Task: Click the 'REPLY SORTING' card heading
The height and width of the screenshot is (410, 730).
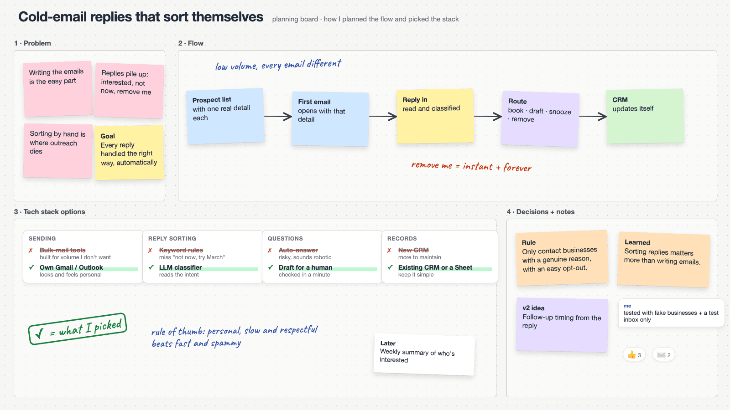Action: [x=172, y=239]
